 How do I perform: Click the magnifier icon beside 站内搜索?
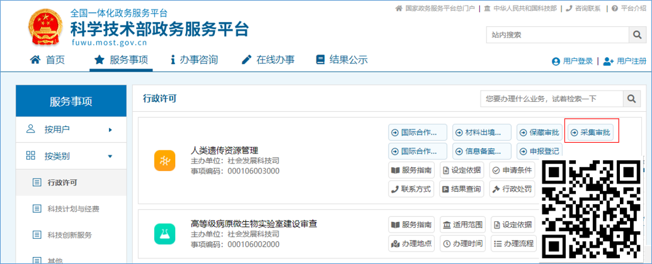click(636, 35)
